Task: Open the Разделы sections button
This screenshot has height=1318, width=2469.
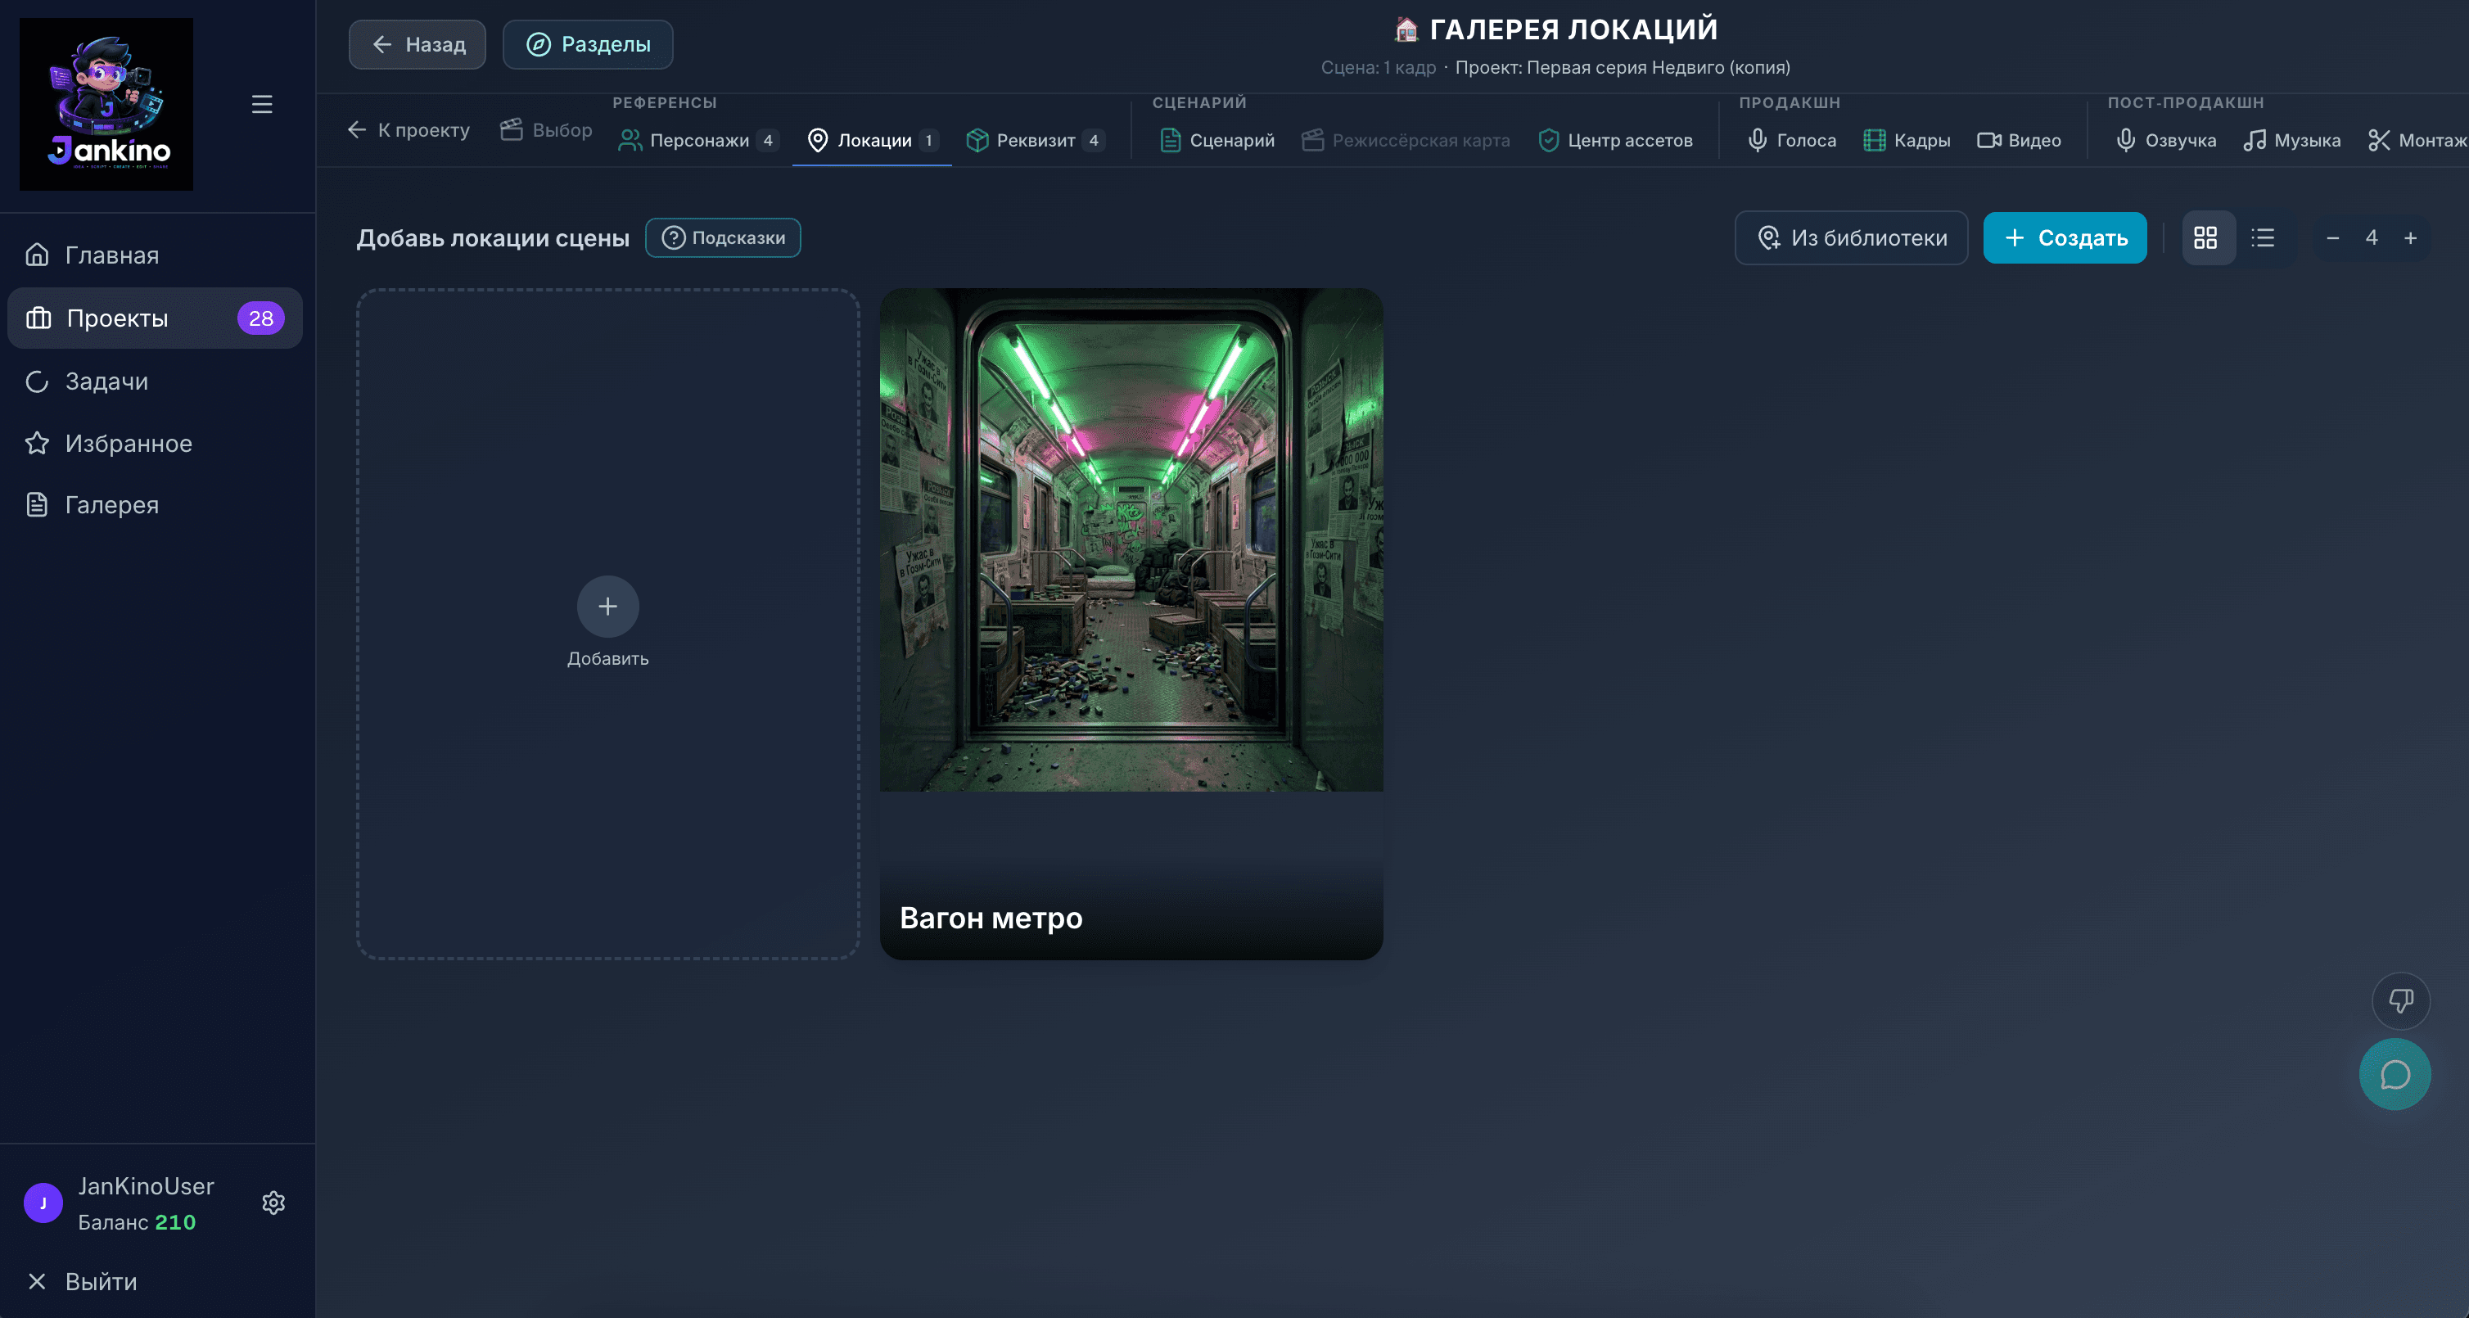Action: 588,44
